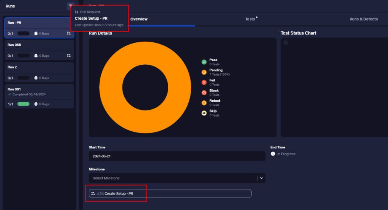Click the green Run 001 progress bar
Image resolution: width=388 pixels, height=210 pixels.
23,104
